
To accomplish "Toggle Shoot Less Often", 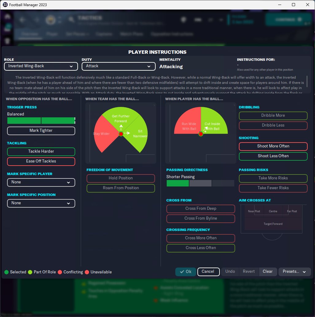I will [273, 156].
